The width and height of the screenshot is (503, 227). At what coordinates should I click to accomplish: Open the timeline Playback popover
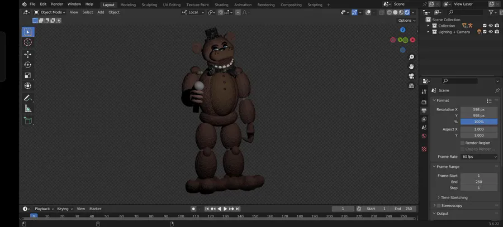click(x=44, y=209)
